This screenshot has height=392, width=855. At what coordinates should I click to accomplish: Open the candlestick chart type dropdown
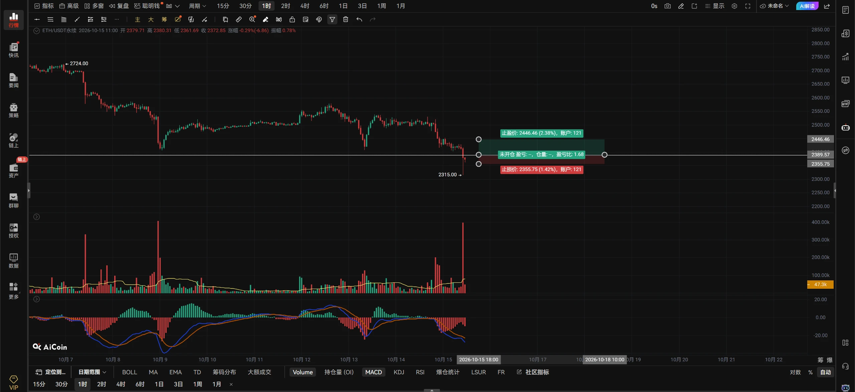173,6
